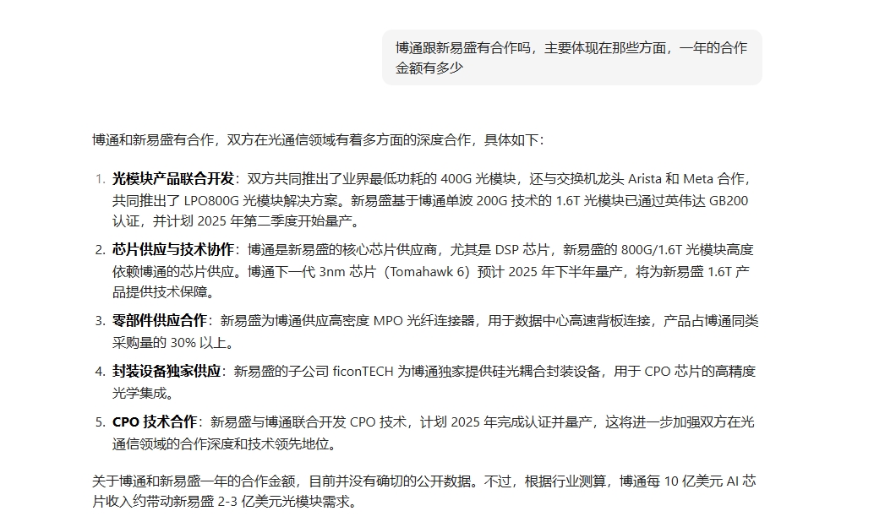Click the text '认证，并计划 2025 年第二季度开始量产'

click(232, 221)
